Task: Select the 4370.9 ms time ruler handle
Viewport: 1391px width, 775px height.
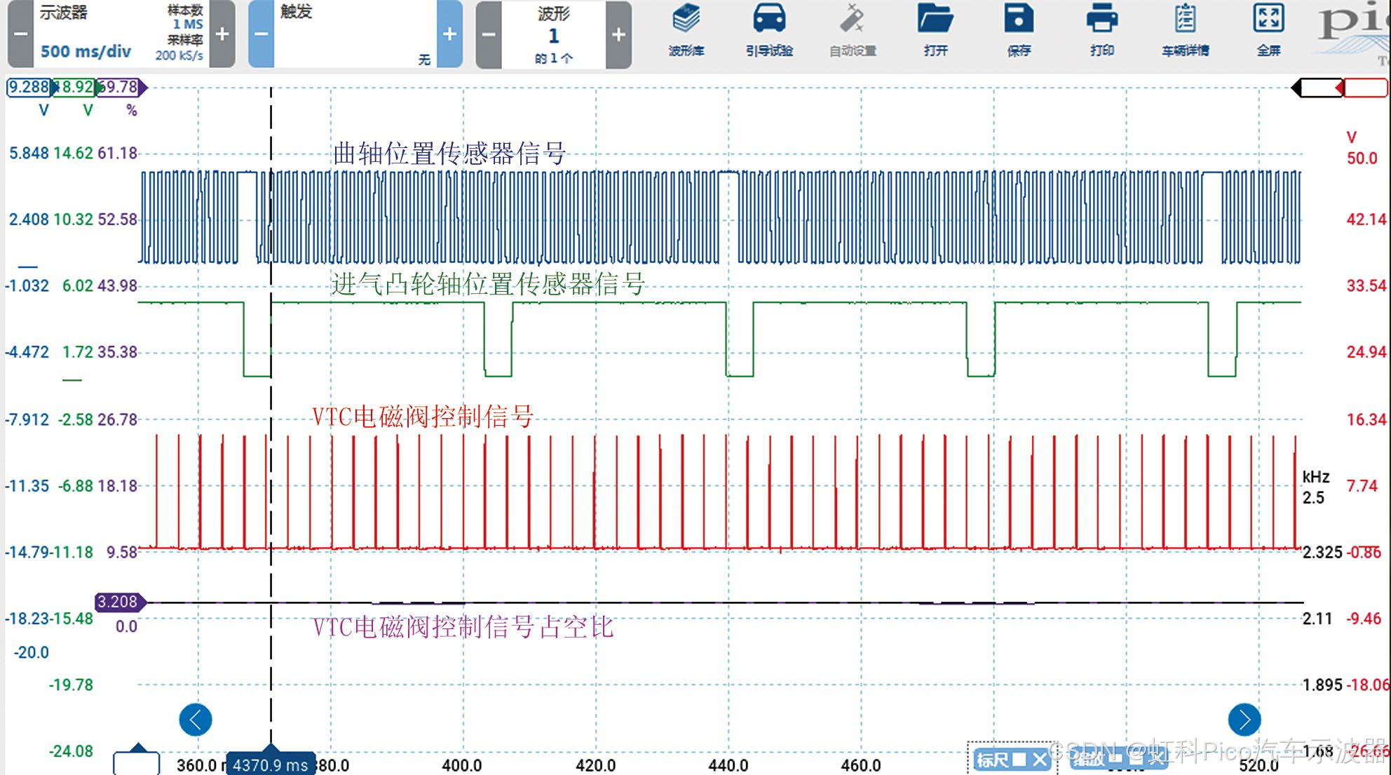Action: tap(271, 764)
